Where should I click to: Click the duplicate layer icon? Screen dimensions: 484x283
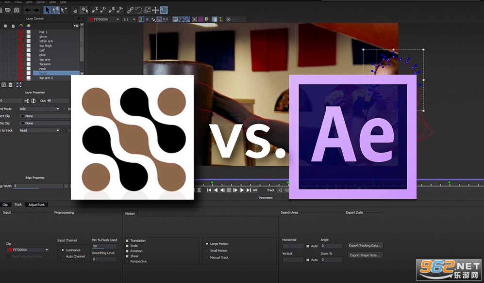3,85
